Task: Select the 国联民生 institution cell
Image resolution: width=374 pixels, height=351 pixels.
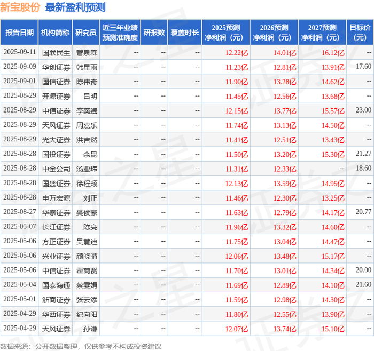Action: (x=56, y=53)
